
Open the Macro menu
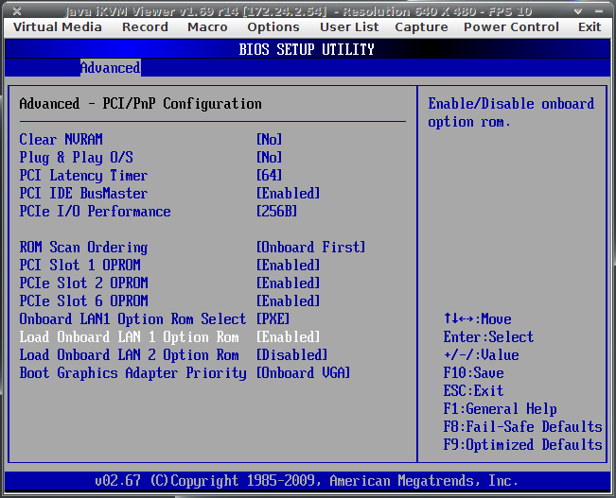[207, 27]
